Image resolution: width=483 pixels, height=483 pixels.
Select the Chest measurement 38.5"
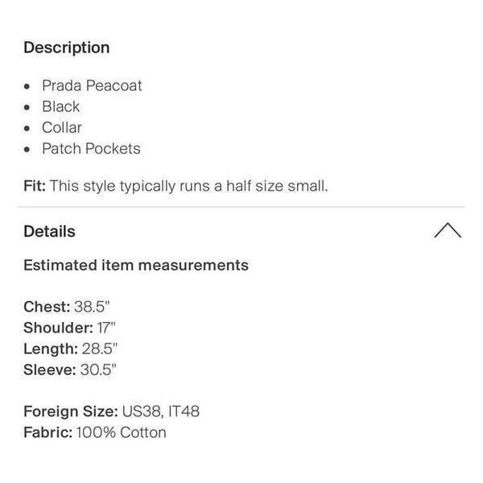coord(92,307)
